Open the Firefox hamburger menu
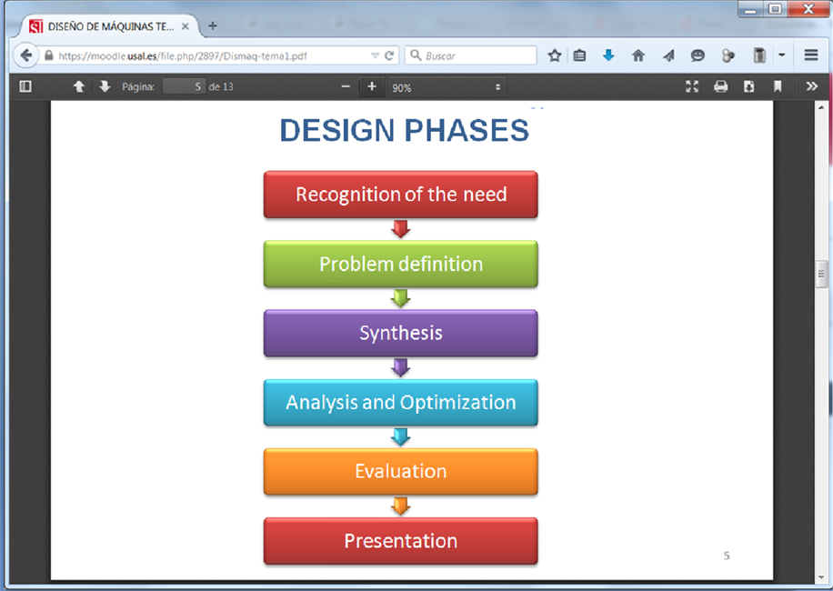833x591 pixels. tap(811, 55)
